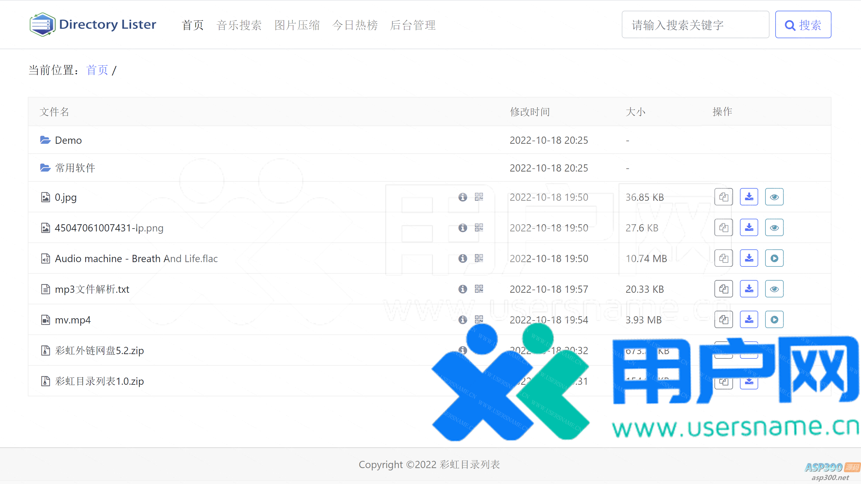Show QR code for 45047061007431-lp.png

coord(479,228)
